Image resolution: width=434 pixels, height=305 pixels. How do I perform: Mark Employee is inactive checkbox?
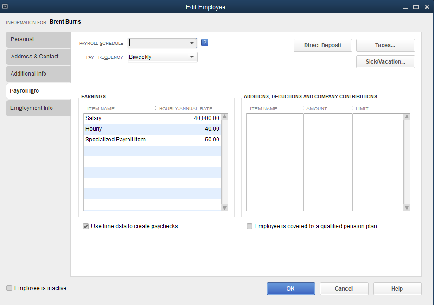click(x=9, y=288)
